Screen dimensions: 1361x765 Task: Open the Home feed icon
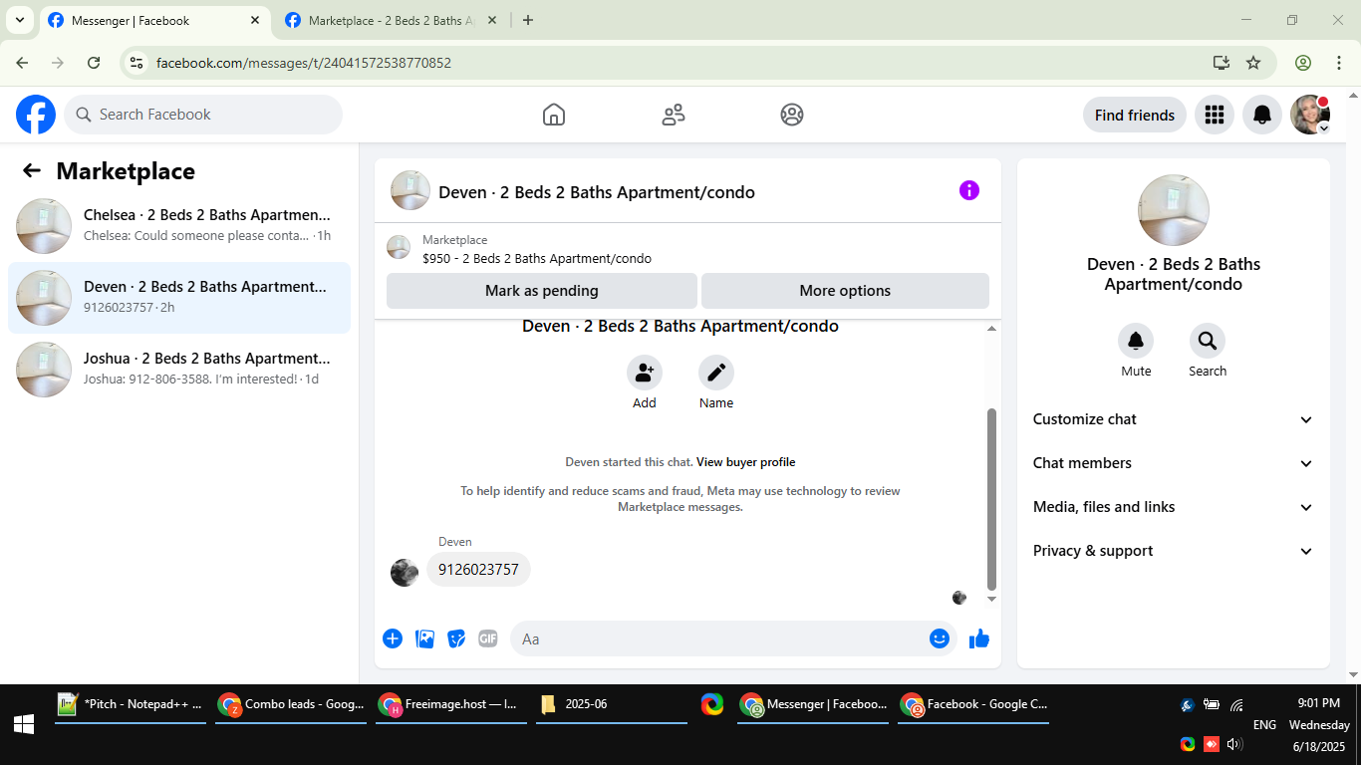[554, 115]
